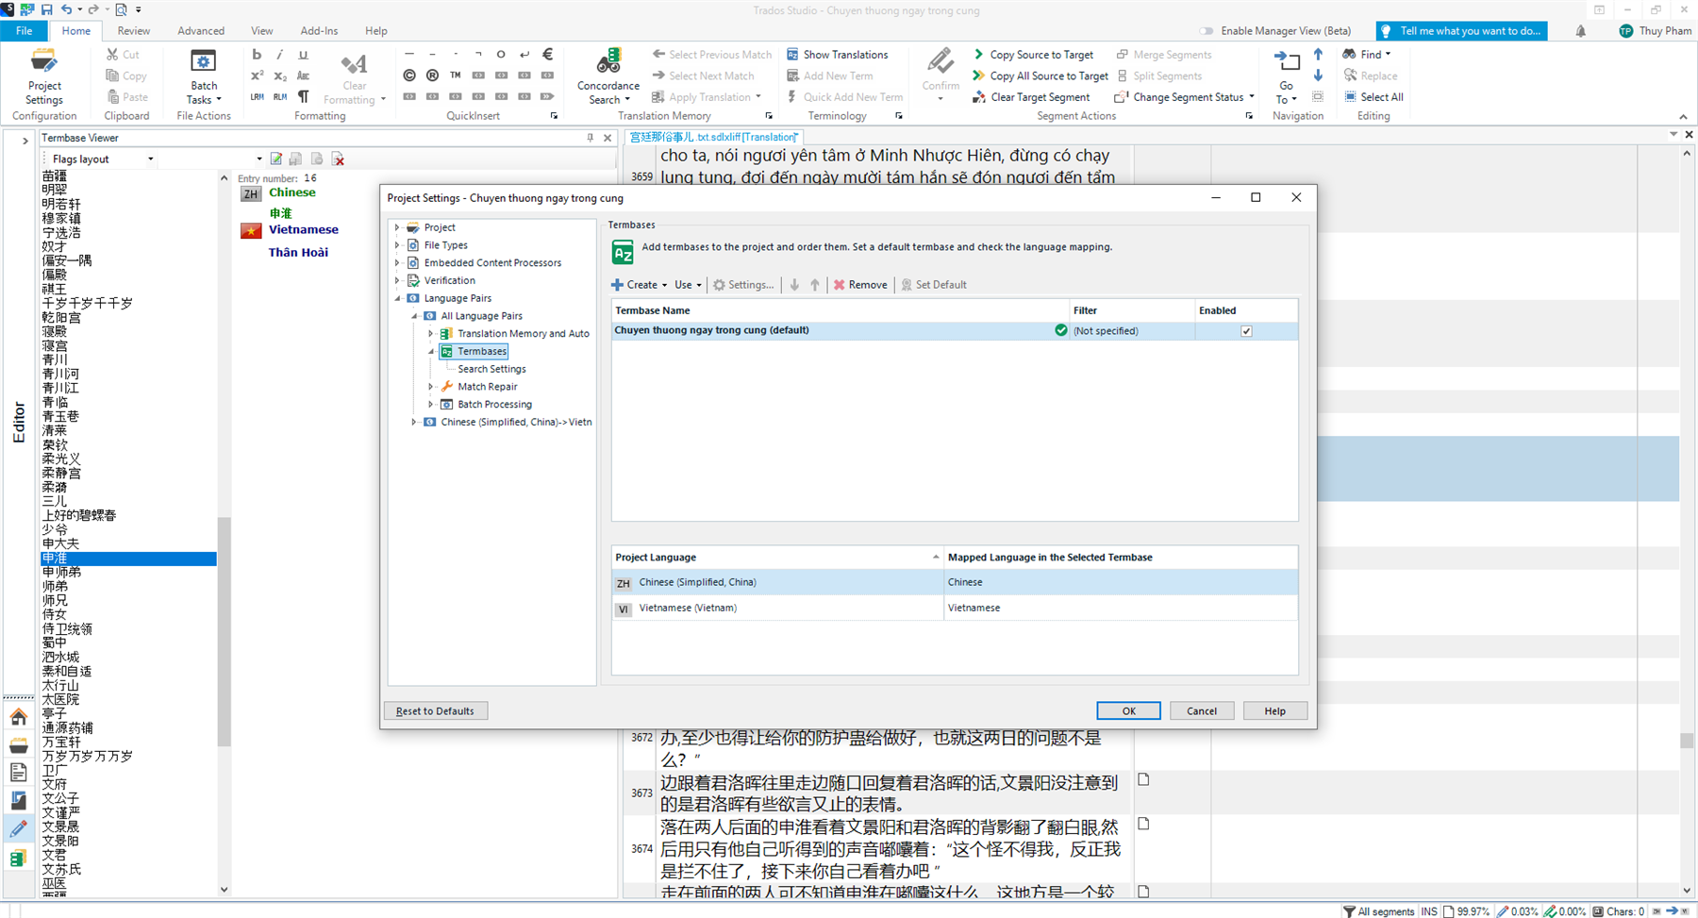Expand the Match Repair tree node
Screen dimensions: 1698x918
pos(431,387)
